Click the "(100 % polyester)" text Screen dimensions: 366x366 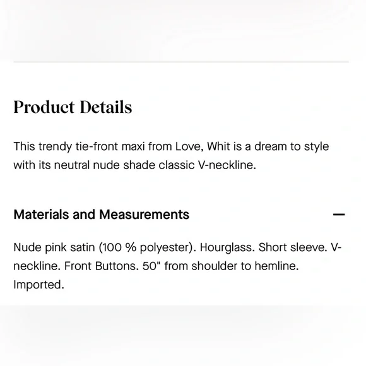click(x=148, y=247)
